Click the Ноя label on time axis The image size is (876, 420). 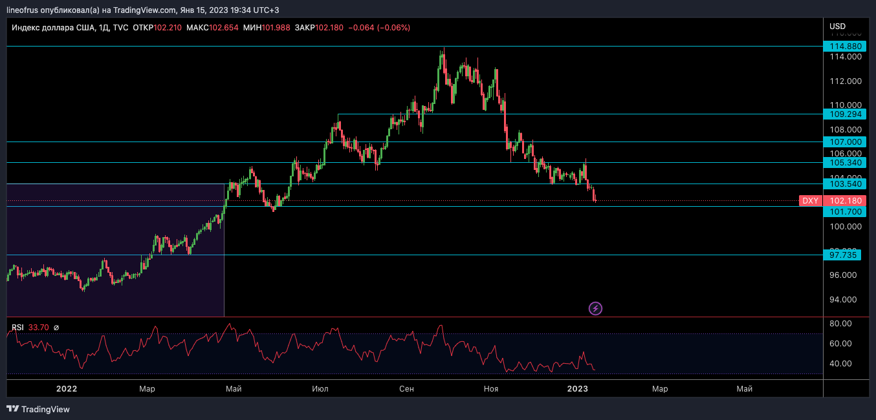491,388
